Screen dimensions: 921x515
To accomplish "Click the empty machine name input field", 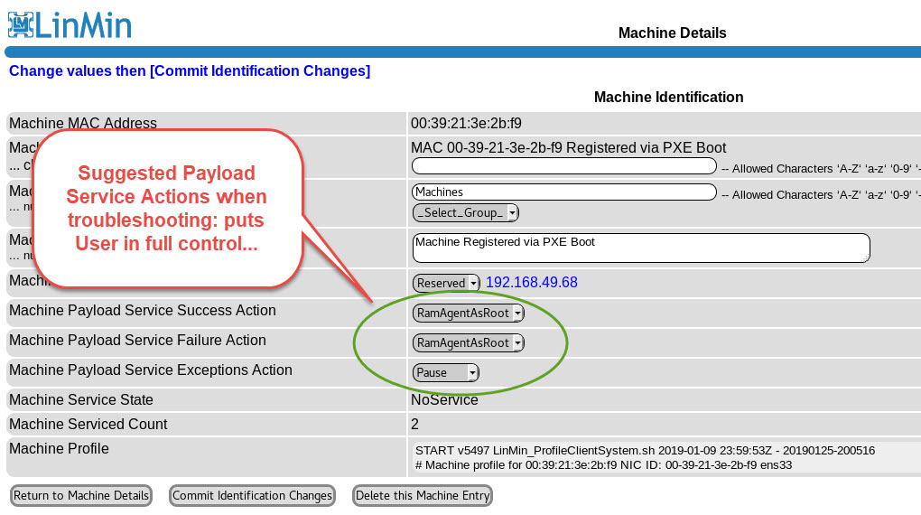I will tap(563, 166).
